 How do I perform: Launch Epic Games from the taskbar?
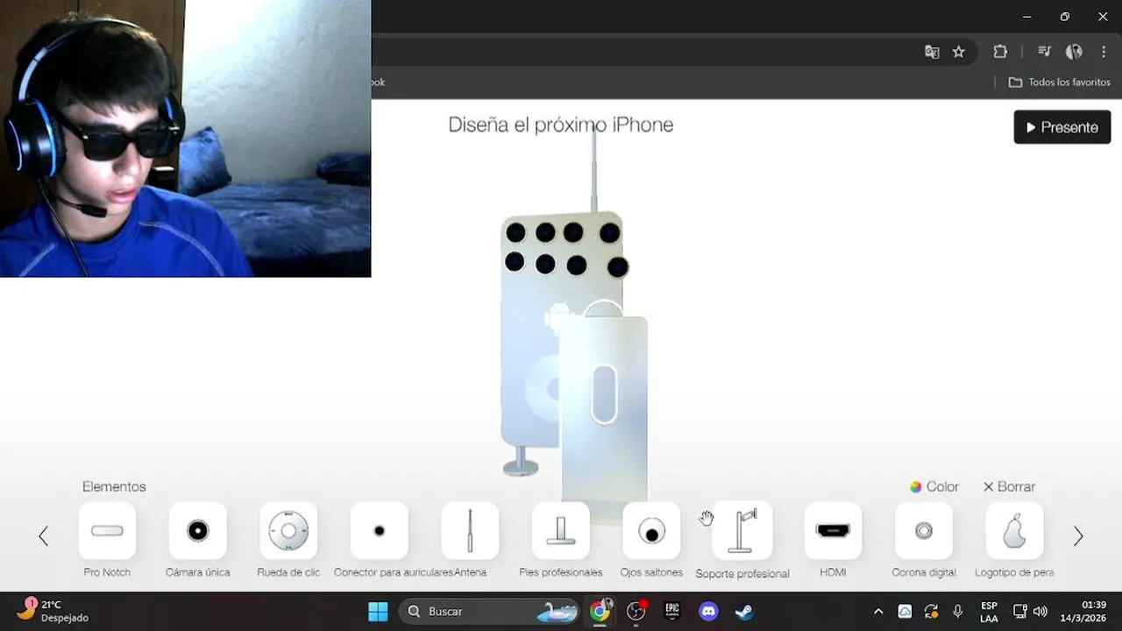672,611
